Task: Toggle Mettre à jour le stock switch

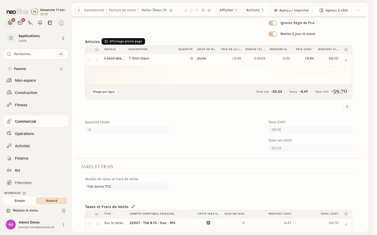Action: click(x=273, y=34)
